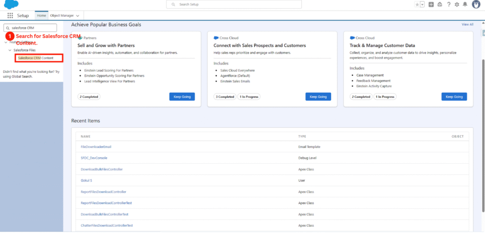Click the Cross Cloud icon on Track card
Viewport: 485px width, 233px height.
[x=352, y=38]
